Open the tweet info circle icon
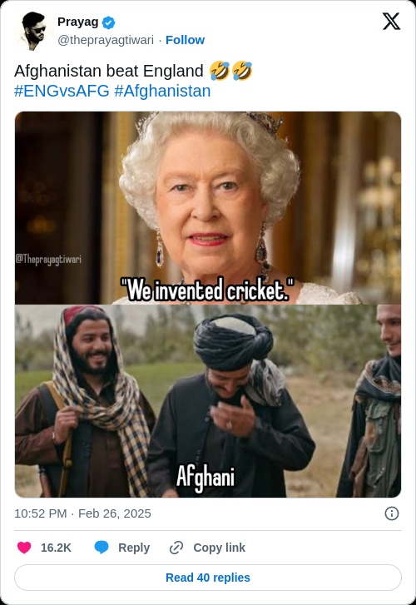 point(392,513)
